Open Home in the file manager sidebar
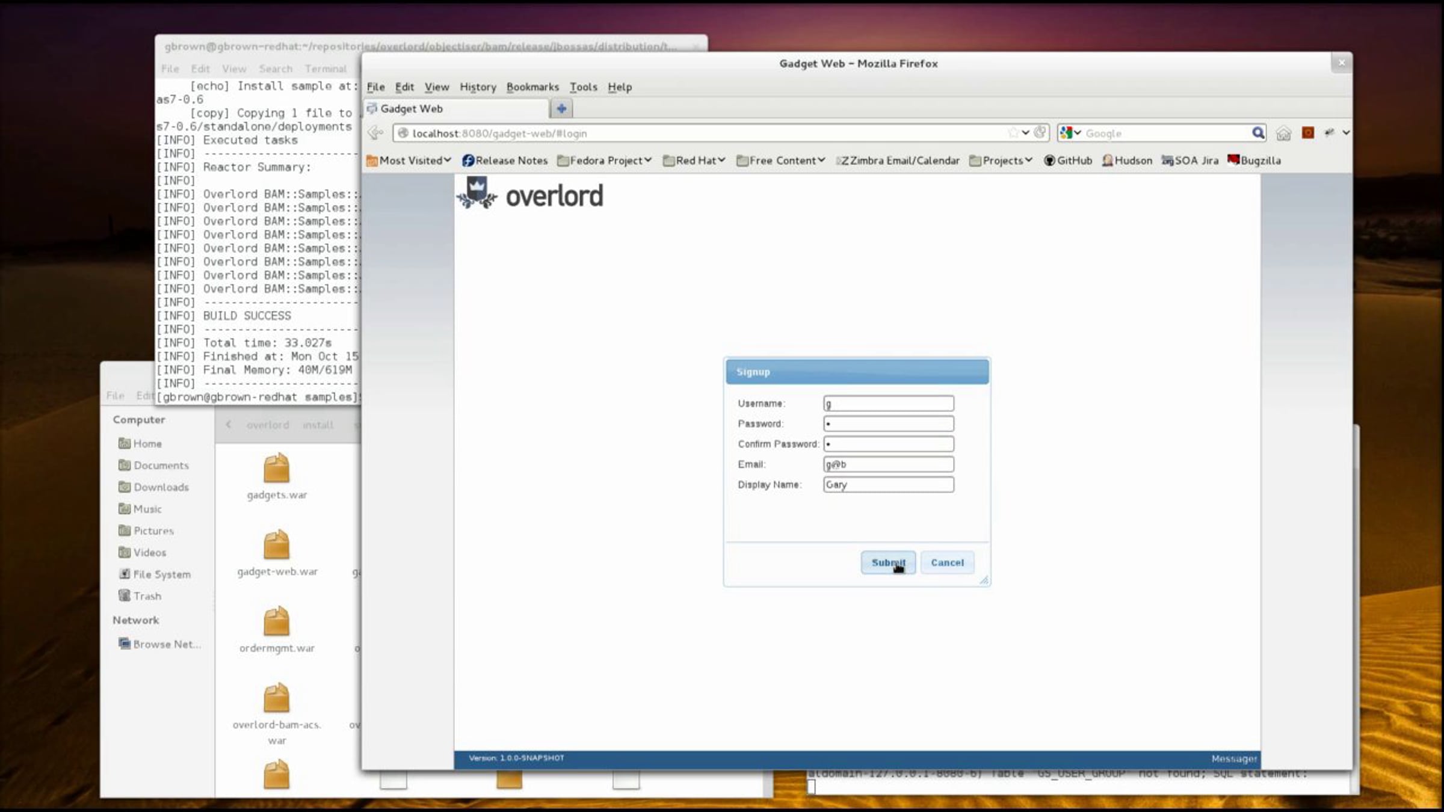This screenshot has height=812, width=1444. (x=140, y=443)
